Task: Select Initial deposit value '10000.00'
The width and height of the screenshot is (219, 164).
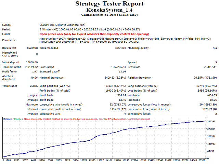Action: (32, 62)
